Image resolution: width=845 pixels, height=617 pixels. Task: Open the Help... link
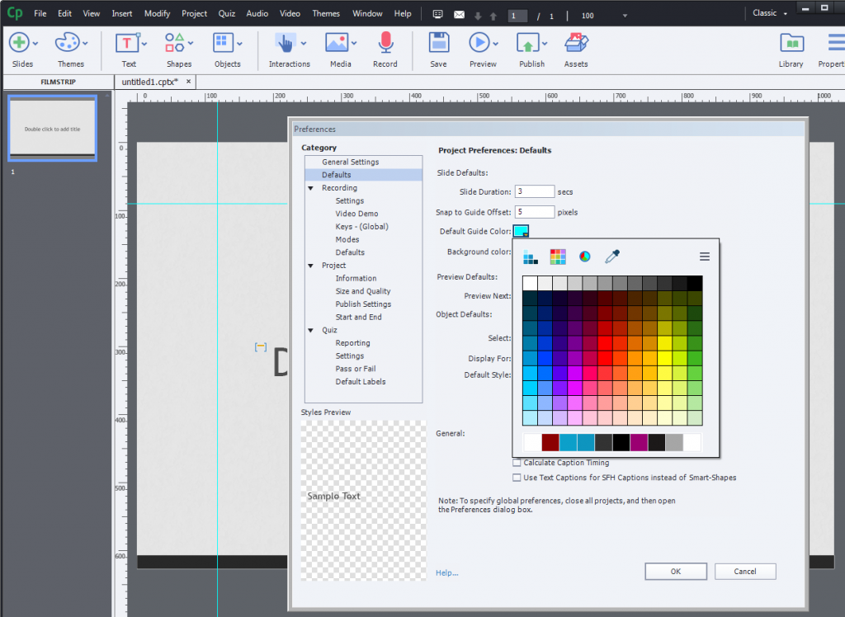coord(446,572)
